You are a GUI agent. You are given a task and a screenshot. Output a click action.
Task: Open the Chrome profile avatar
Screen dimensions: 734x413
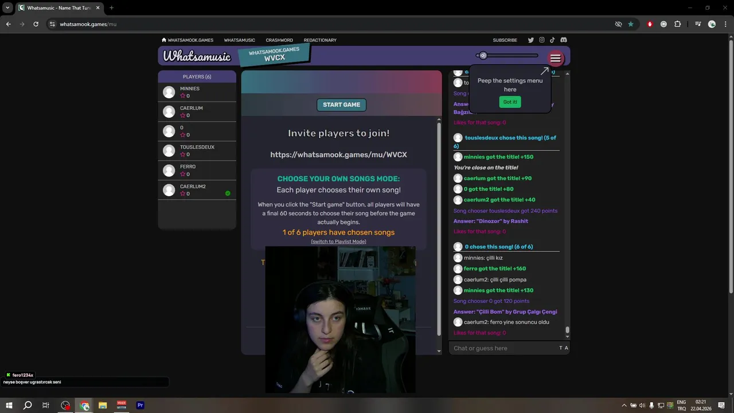pos(712,24)
